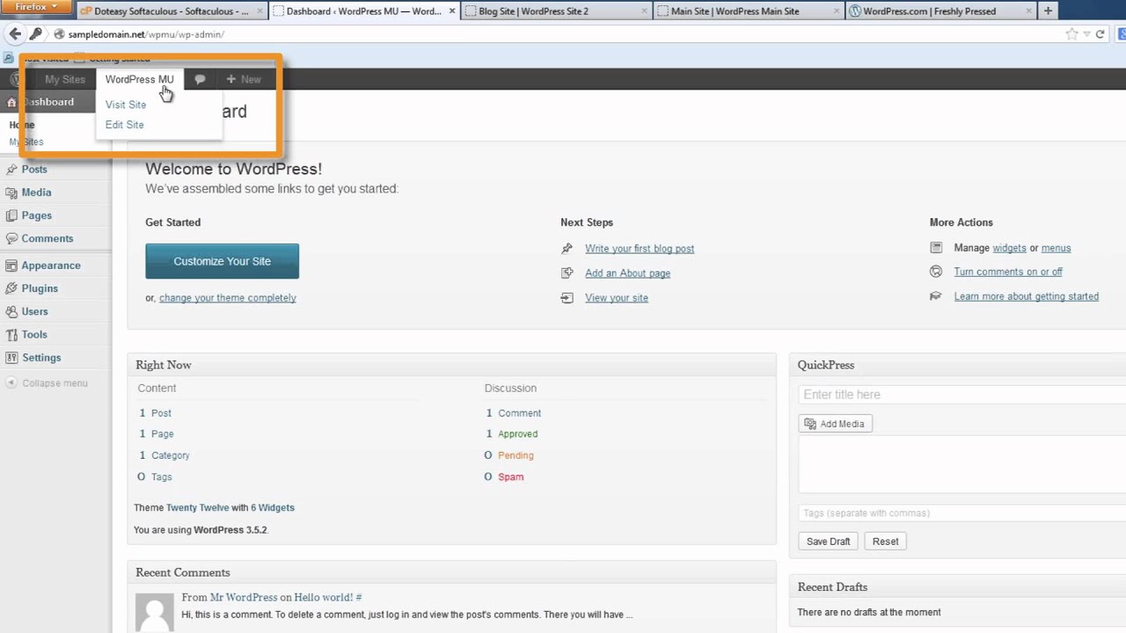Click Mr WordPress avatar in Recent Comments
This screenshot has height=633, width=1126.
tap(154, 610)
